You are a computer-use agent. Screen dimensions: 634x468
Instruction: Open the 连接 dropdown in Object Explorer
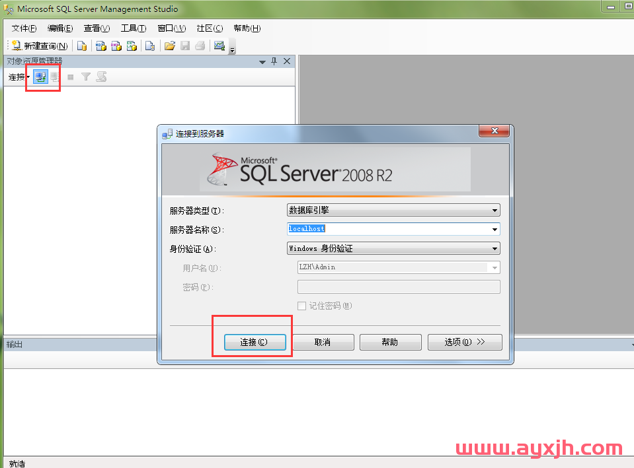pos(19,77)
